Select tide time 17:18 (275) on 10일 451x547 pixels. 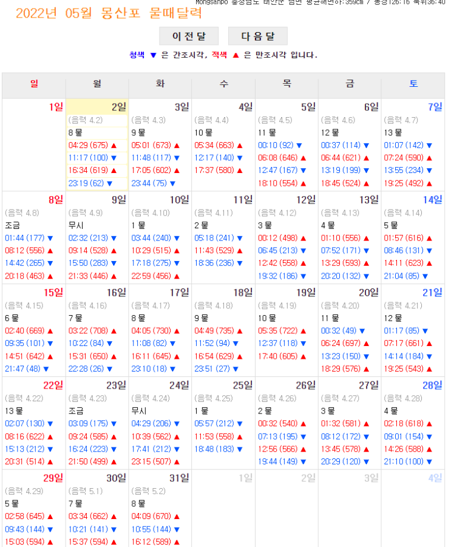click(151, 263)
